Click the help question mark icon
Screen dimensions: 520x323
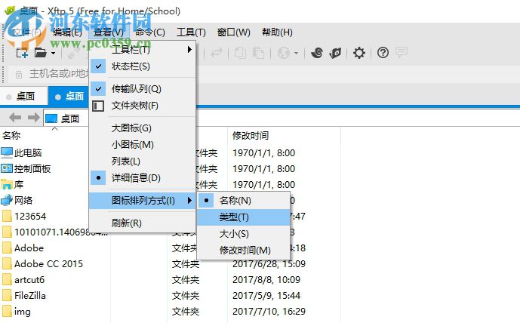coord(383,52)
